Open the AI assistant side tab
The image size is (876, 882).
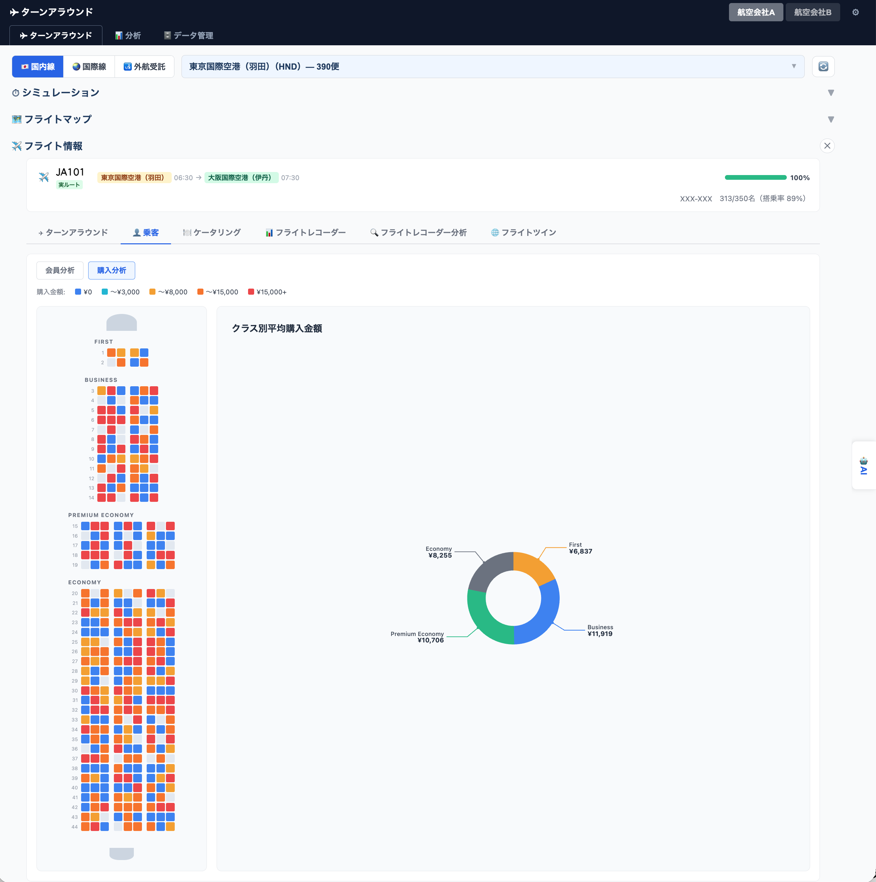(864, 466)
